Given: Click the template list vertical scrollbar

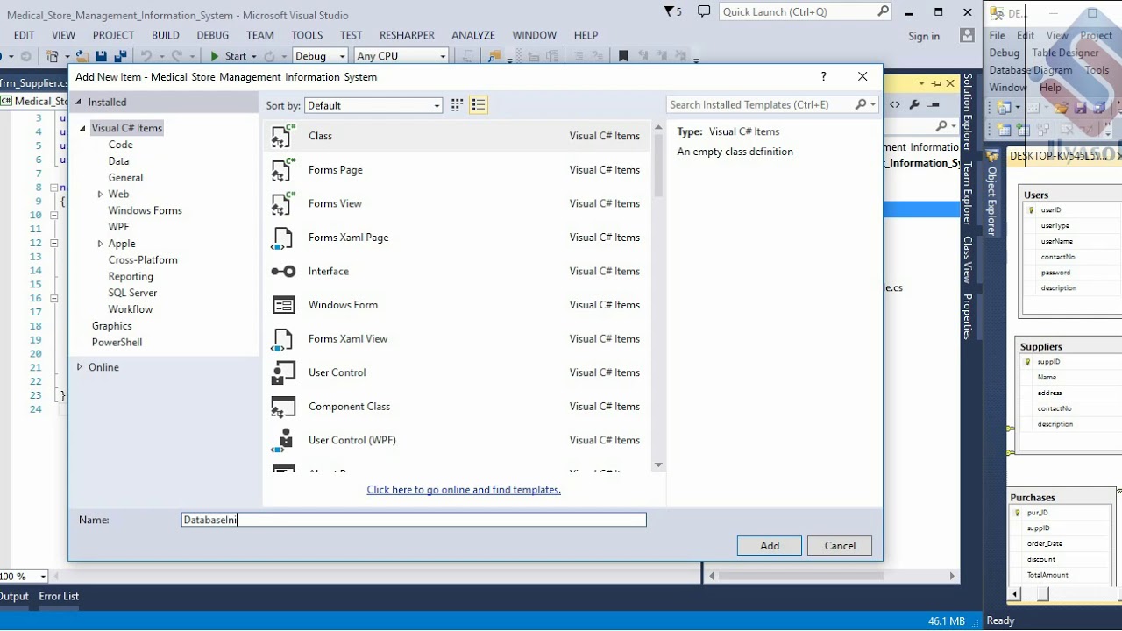Looking at the screenshot, I should (x=658, y=296).
